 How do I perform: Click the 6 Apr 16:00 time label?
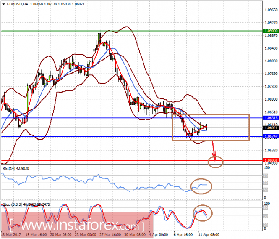[x=183, y=234]
